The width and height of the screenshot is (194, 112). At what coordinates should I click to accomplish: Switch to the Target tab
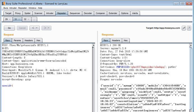(8, 13)
